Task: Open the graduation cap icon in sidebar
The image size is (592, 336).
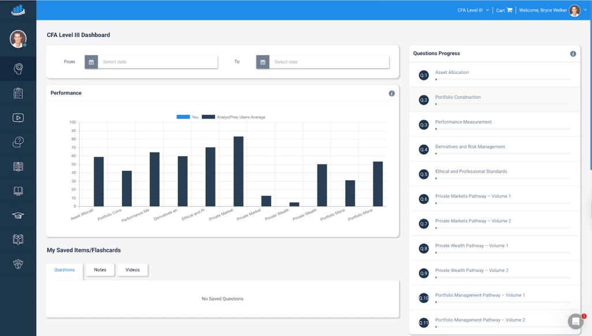Action: [x=18, y=215]
